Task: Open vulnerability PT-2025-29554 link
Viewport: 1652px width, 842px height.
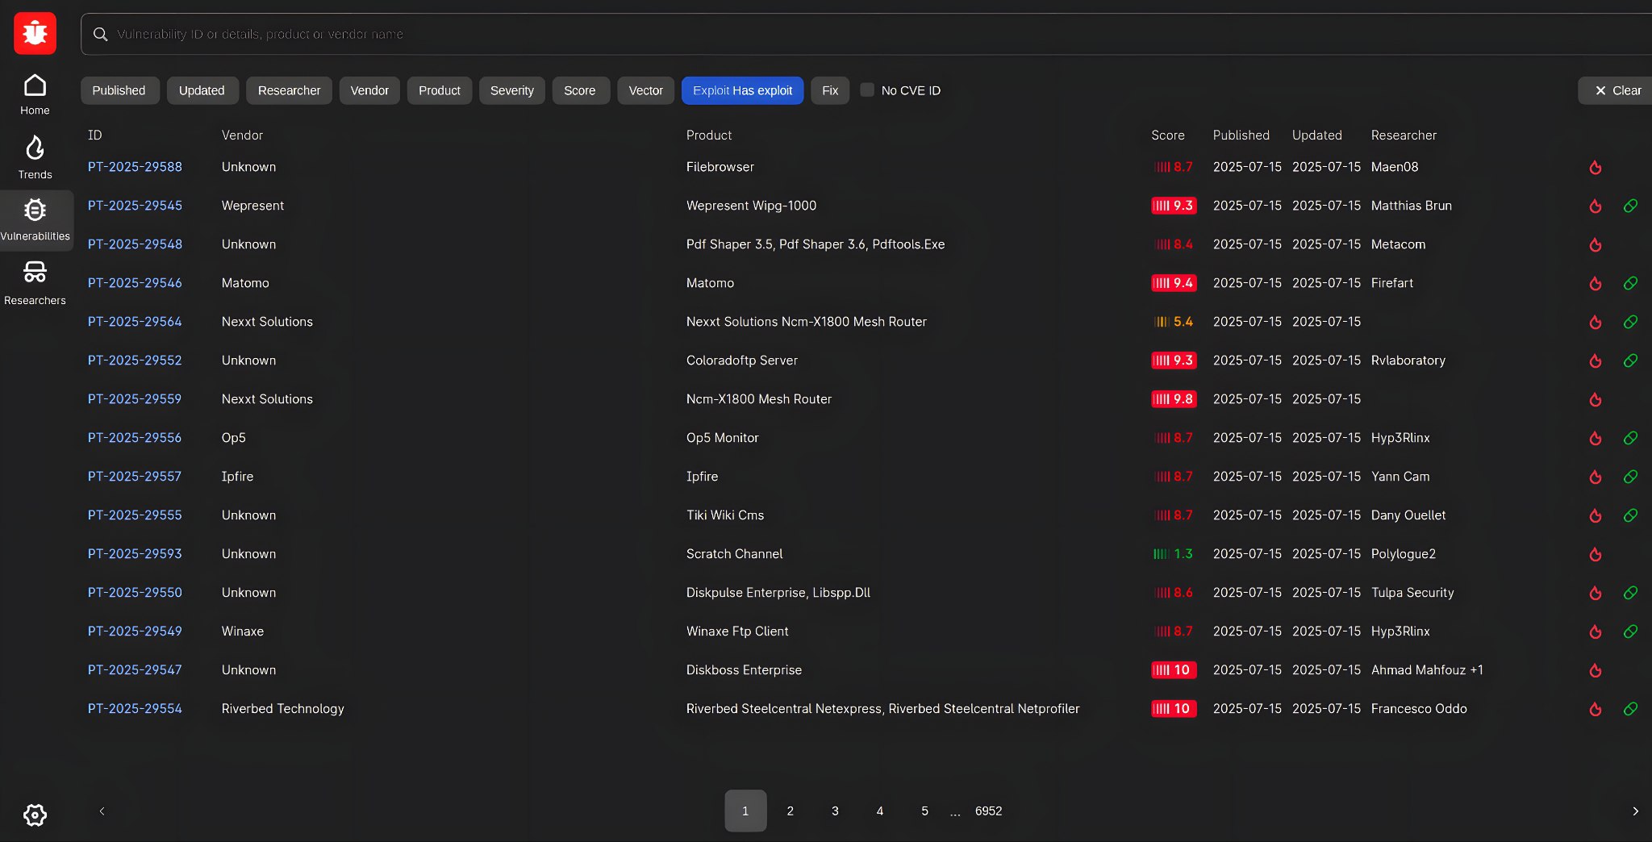Action: [x=135, y=709]
